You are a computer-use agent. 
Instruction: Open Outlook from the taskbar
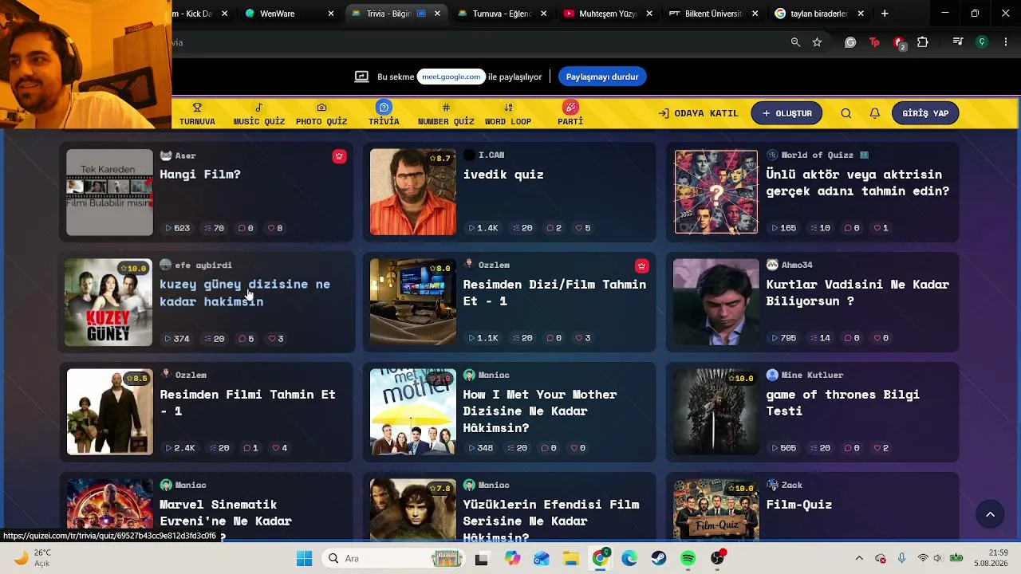tap(541, 559)
